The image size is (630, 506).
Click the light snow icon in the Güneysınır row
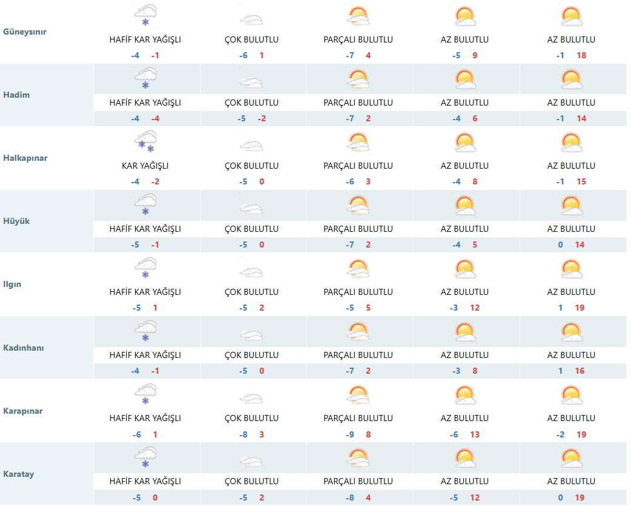coord(146,16)
